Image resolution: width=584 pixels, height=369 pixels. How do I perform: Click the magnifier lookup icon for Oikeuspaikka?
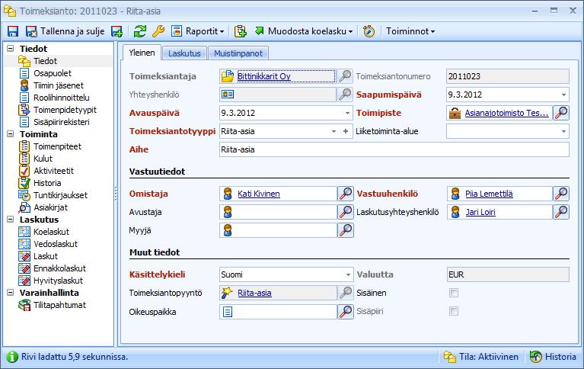click(345, 312)
